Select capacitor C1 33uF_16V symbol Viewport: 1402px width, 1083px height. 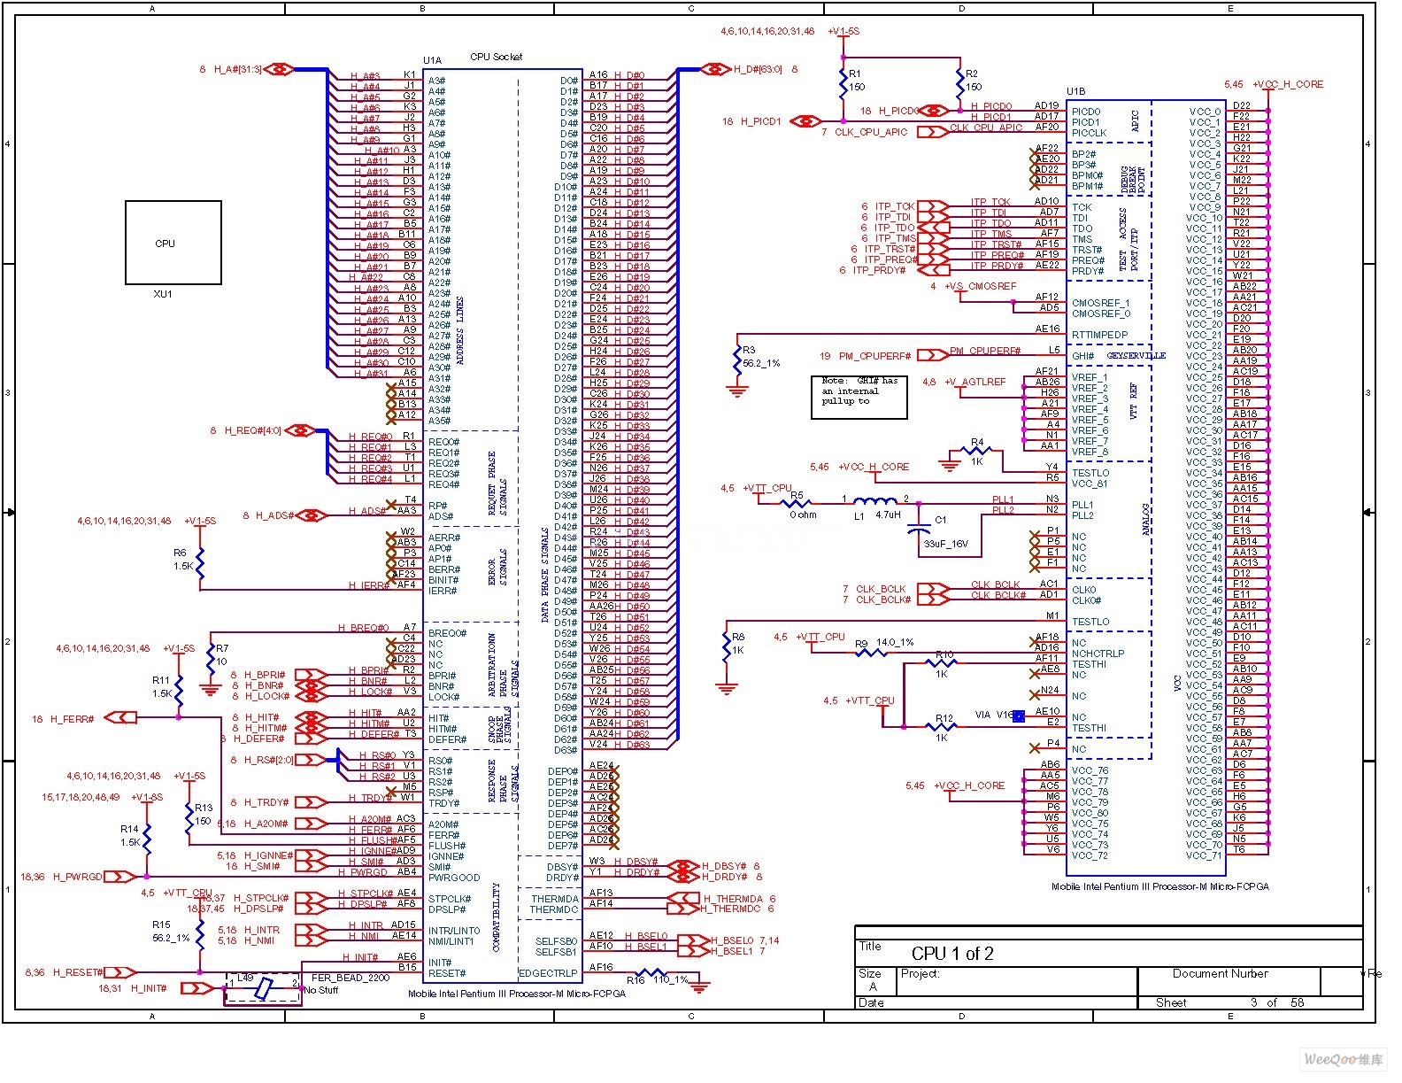pos(919,530)
